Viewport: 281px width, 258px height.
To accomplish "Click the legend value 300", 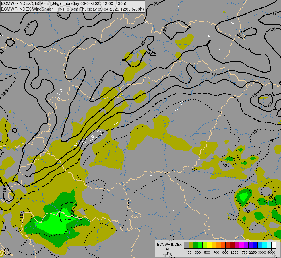I will [x=198, y=253].
